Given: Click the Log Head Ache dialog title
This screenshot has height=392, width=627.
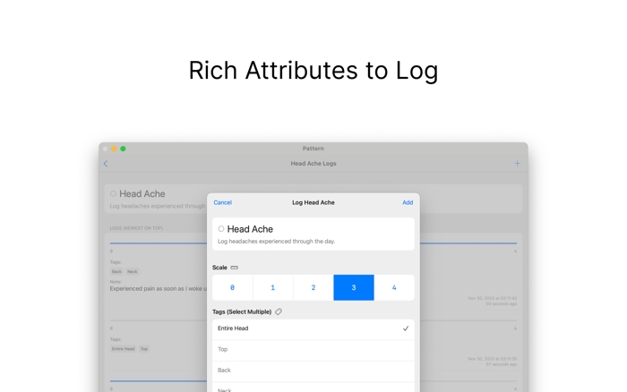Looking at the screenshot, I should (313, 202).
